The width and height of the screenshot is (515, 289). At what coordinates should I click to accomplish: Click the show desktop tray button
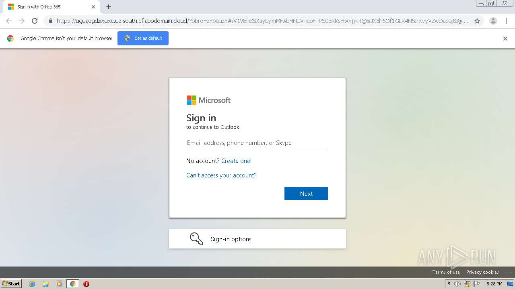pyautogui.click(x=510, y=284)
